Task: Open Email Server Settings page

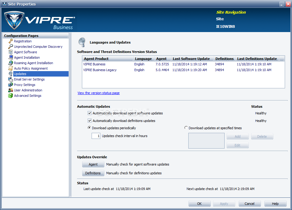Action: coord(29,79)
